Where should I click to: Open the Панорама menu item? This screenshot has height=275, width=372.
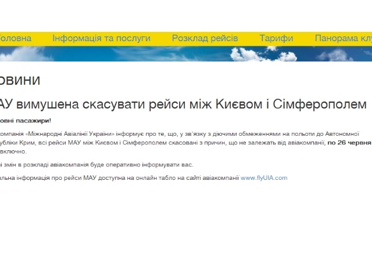[x=343, y=38]
